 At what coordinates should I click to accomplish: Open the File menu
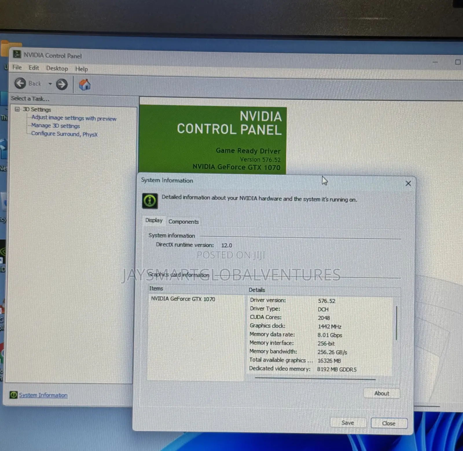pyautogui.click(x=17, y=67)
